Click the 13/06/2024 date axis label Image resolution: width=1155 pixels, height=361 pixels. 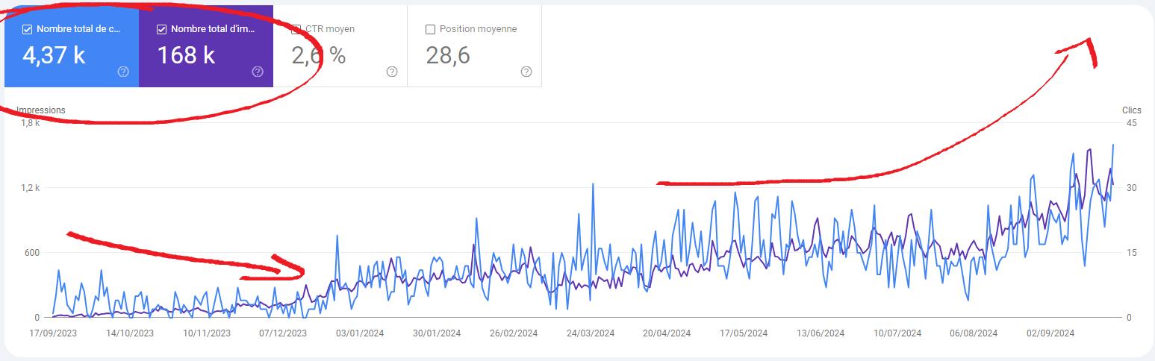821,333
